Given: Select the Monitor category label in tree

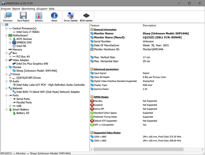Looking at the screenshot, I should (17, 67).
